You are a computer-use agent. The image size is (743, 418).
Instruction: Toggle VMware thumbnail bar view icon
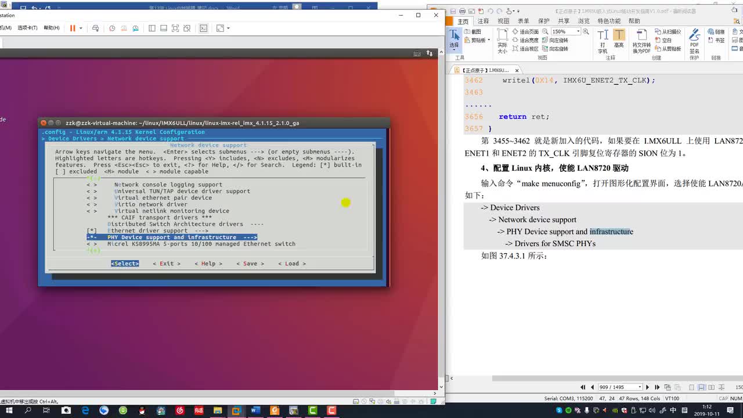click(164, 28)
